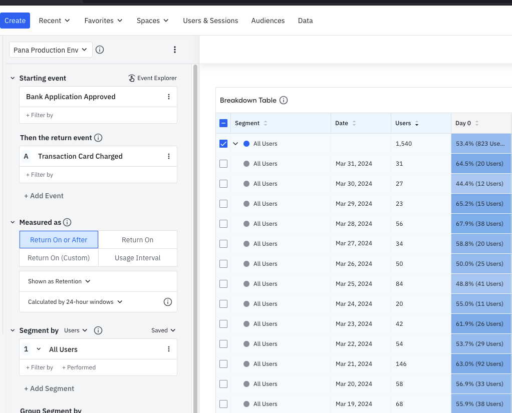Click info icon in 24-hour windows row

(x=168, y=302)
